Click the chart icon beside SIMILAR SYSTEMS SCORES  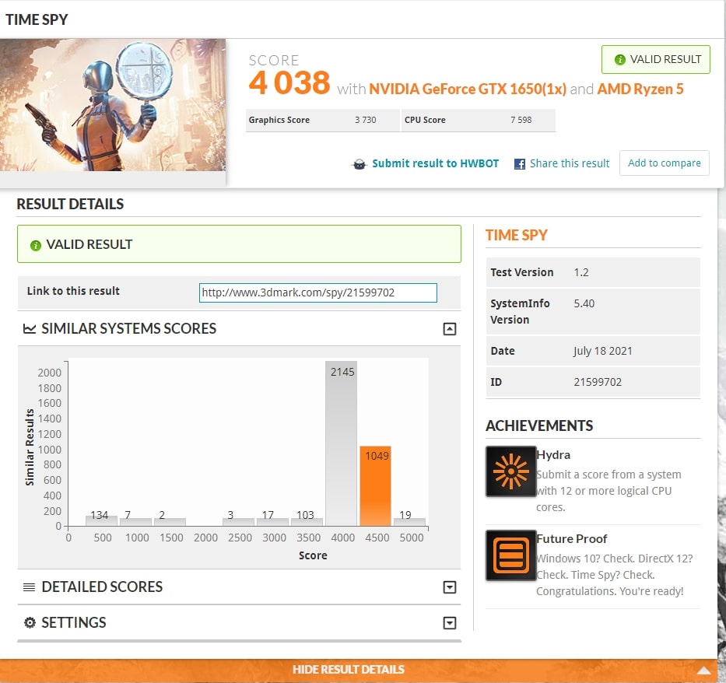tap(28, 328)
